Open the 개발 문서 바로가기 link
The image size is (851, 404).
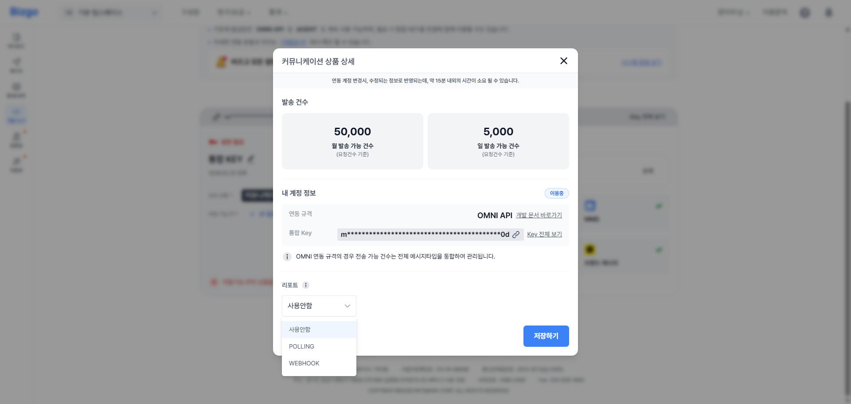click(x=539, y=216)
